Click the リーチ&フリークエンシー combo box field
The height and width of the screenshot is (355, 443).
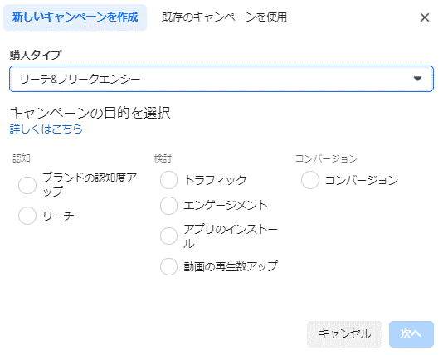221,79
